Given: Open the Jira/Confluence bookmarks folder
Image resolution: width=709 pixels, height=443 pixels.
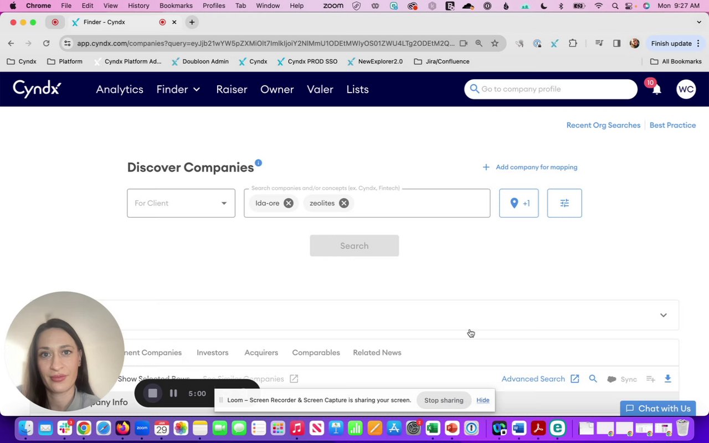Looking at the screenshot, I should [442, 61].
